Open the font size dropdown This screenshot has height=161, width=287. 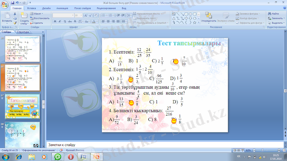pos(81,15)
